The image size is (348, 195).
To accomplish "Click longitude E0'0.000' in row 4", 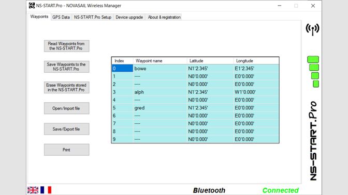I will pyautogui.click(x=256, y=100).
